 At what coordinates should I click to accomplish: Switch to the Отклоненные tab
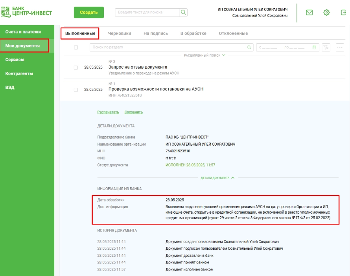[x=233, y=33]
